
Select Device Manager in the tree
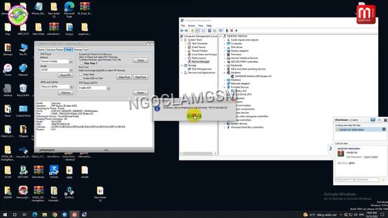201,62
